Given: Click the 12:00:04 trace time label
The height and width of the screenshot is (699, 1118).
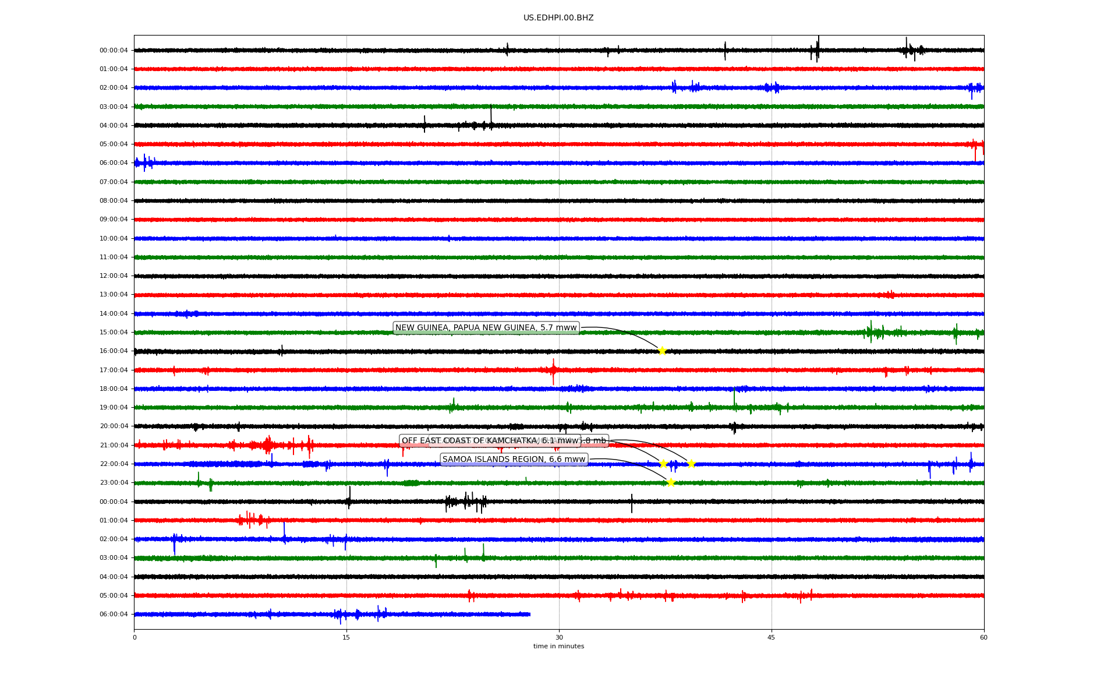Looking at the screenshot, I should point(114,276).
